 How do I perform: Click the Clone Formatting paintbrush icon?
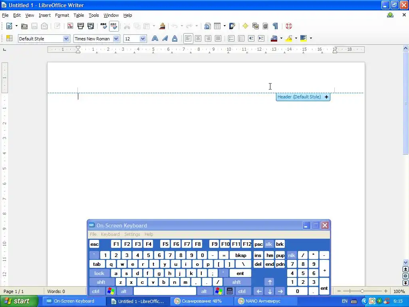click(x=162, y=26)
